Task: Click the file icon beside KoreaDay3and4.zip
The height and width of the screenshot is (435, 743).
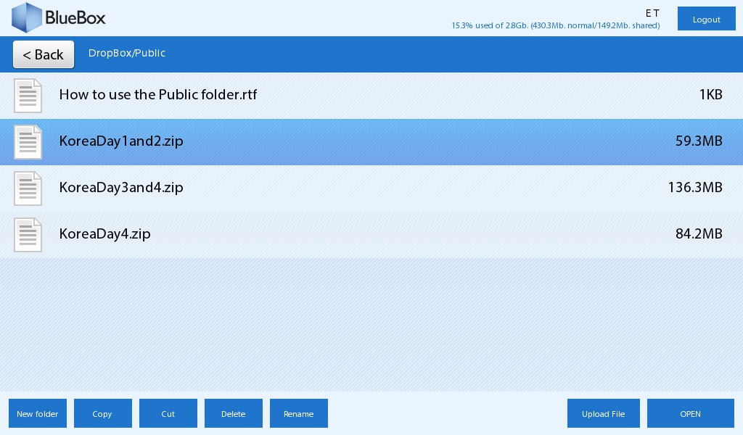Action: click(x=28, y=188)
